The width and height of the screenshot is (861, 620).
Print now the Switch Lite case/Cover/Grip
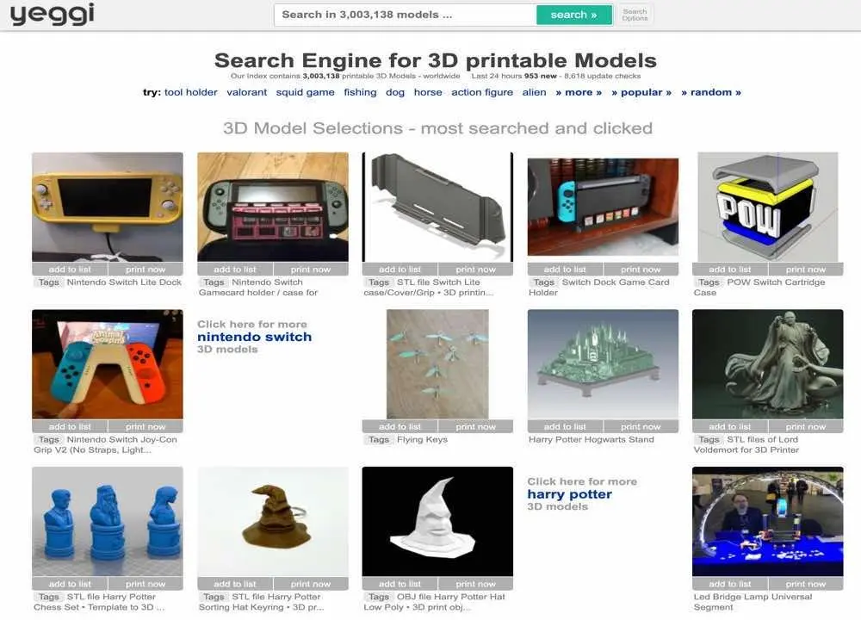475,269
